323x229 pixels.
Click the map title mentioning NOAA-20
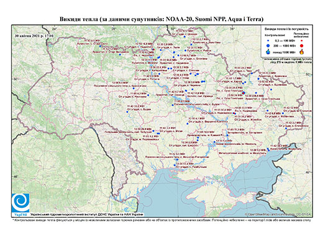point(161,19)
